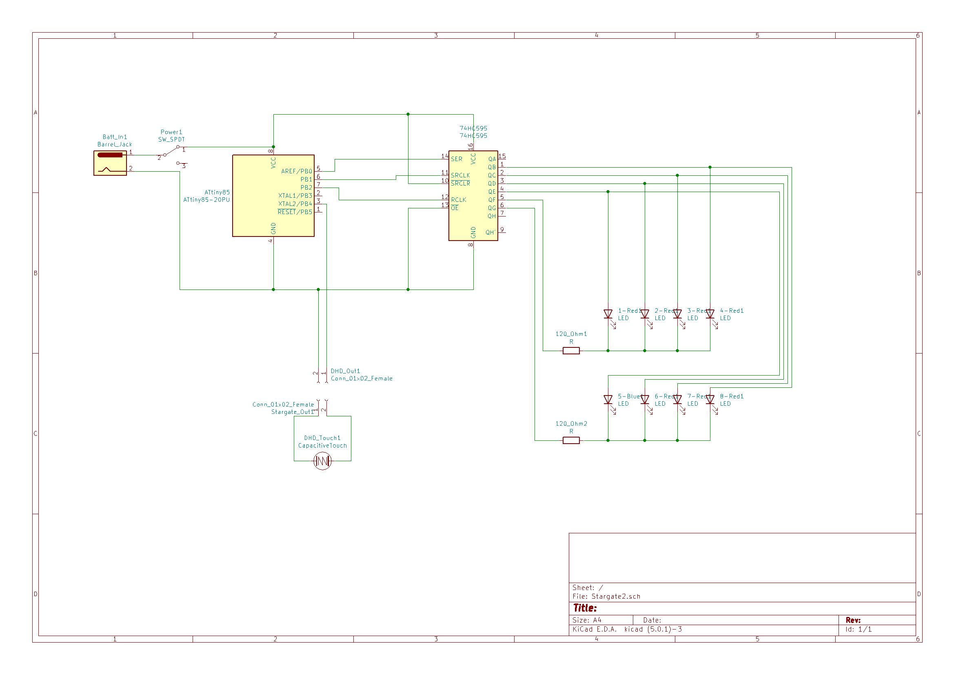The height and width of the screenshot is (674, 954).
Task: Click the Stargate_Out1 reference label
Action: click(293, 412)
